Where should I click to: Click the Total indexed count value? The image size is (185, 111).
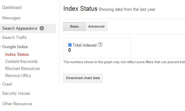70,50
